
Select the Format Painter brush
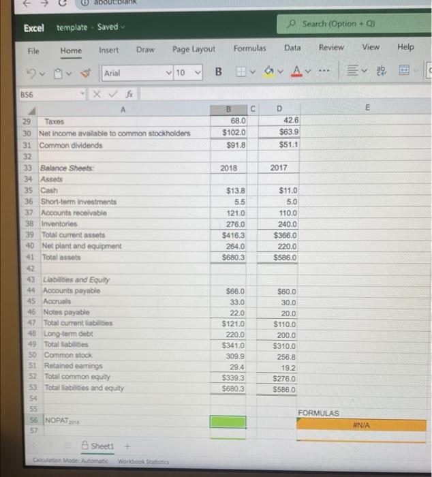(85, 73)
